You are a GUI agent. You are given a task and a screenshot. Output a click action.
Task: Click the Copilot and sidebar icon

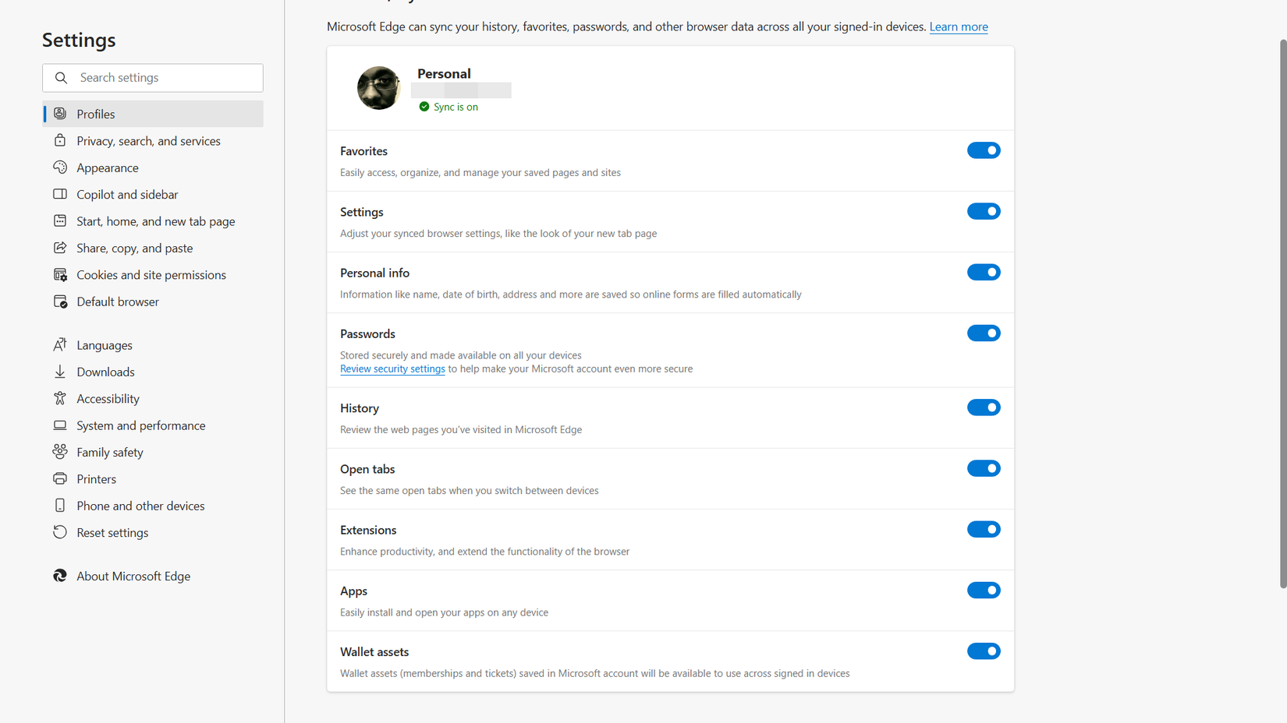[60, 194]
